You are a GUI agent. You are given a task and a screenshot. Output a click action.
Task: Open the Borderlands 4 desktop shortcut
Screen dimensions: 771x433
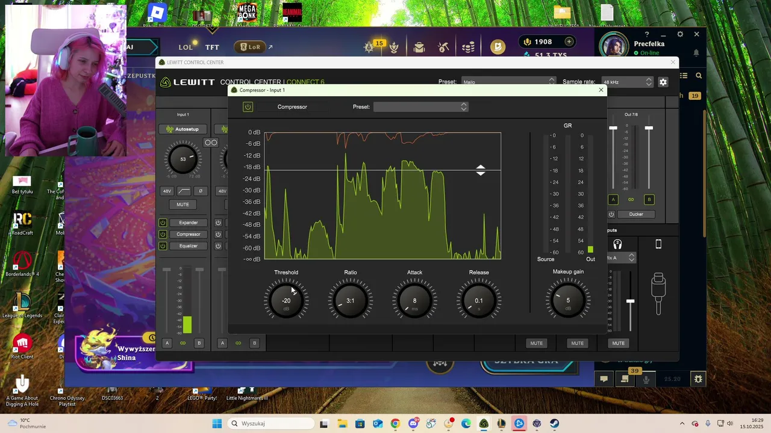[22, 263]
